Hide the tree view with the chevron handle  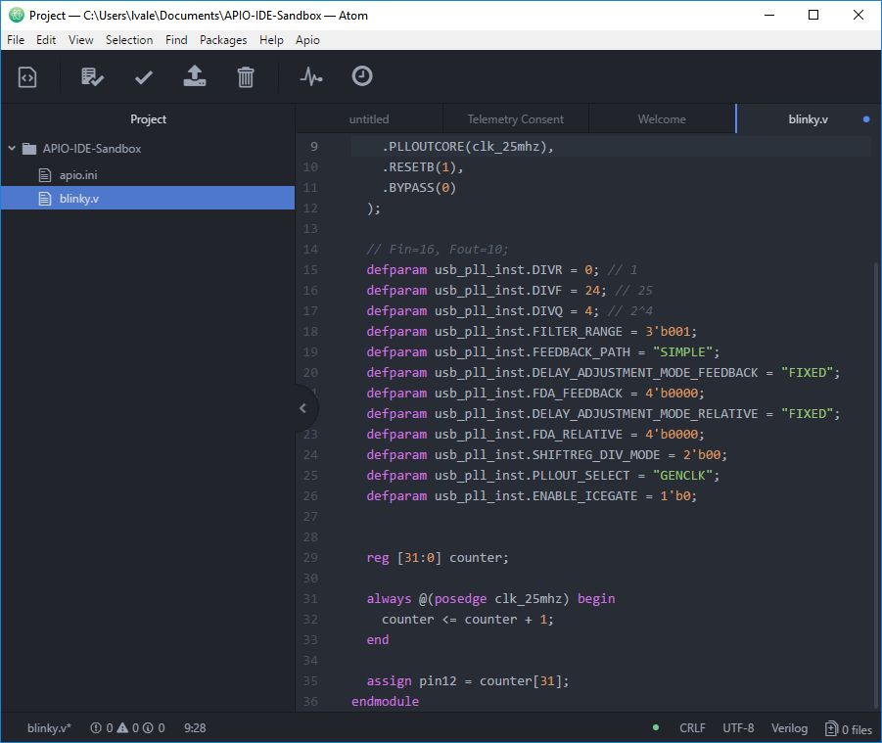[x=302, y=408]
